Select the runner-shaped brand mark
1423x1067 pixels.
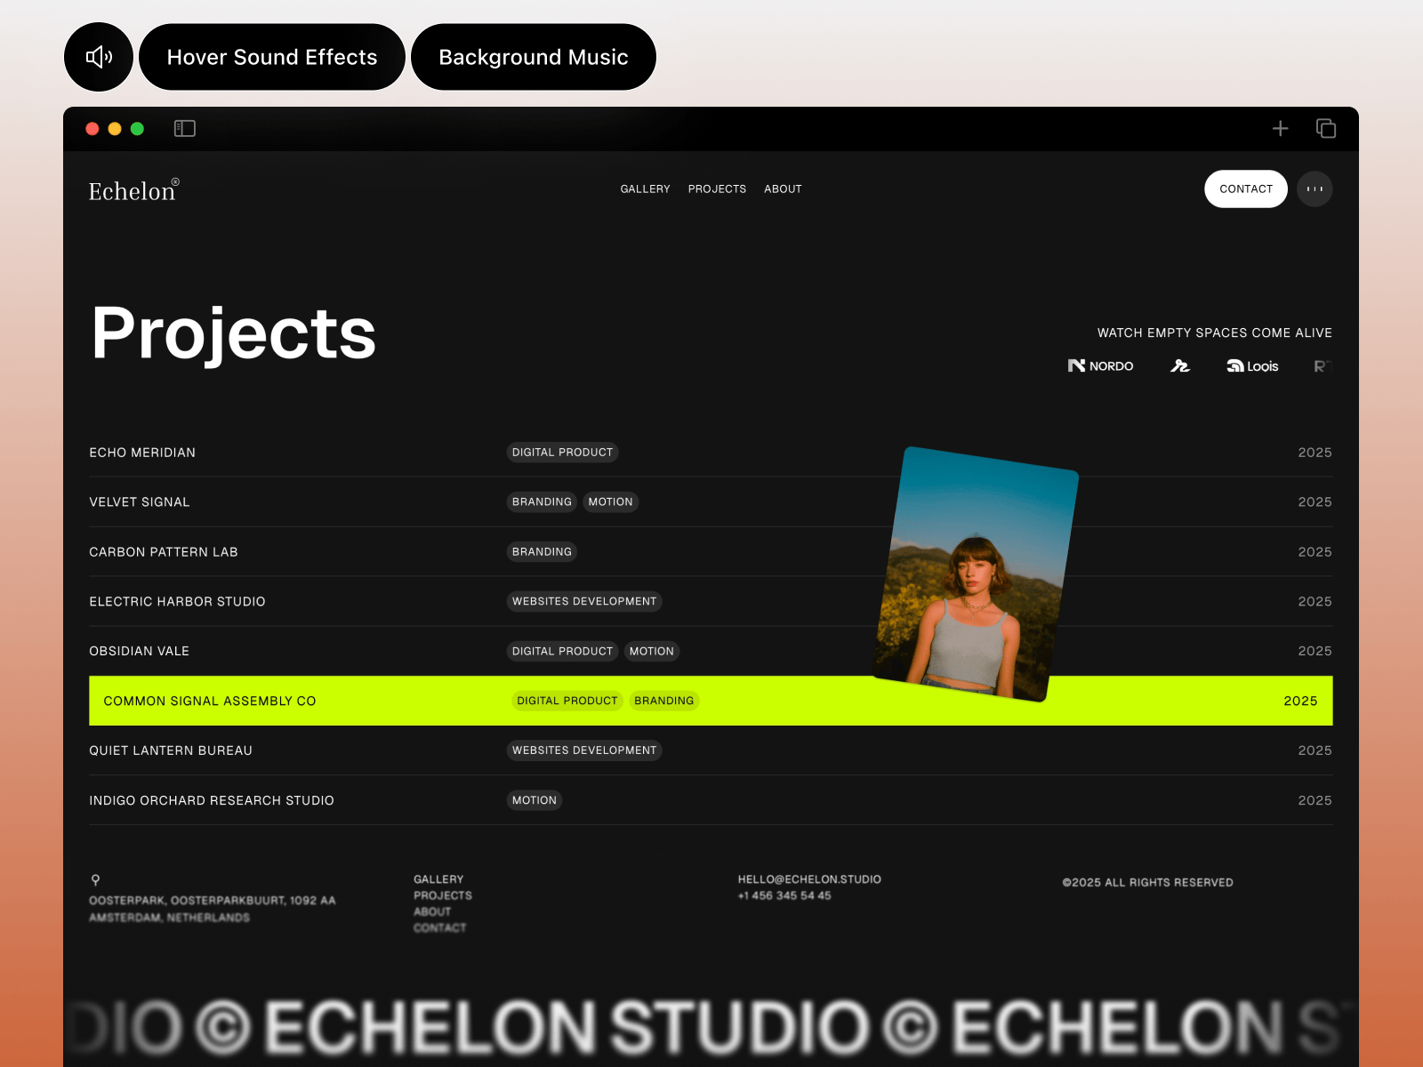pyautogui.click(x=1180, y=365)
